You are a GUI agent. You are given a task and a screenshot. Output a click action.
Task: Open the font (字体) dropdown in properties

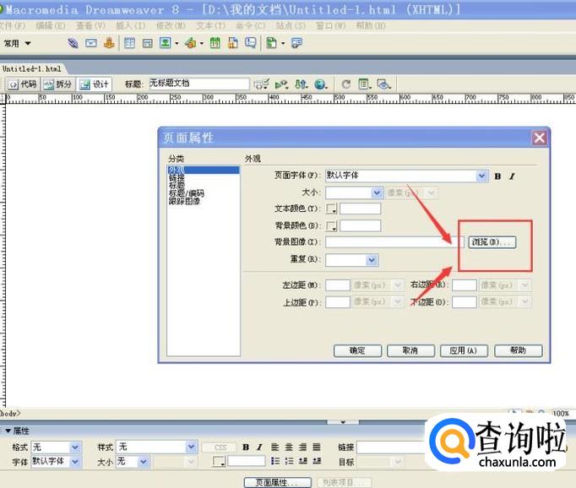click(x=75, y=462)
